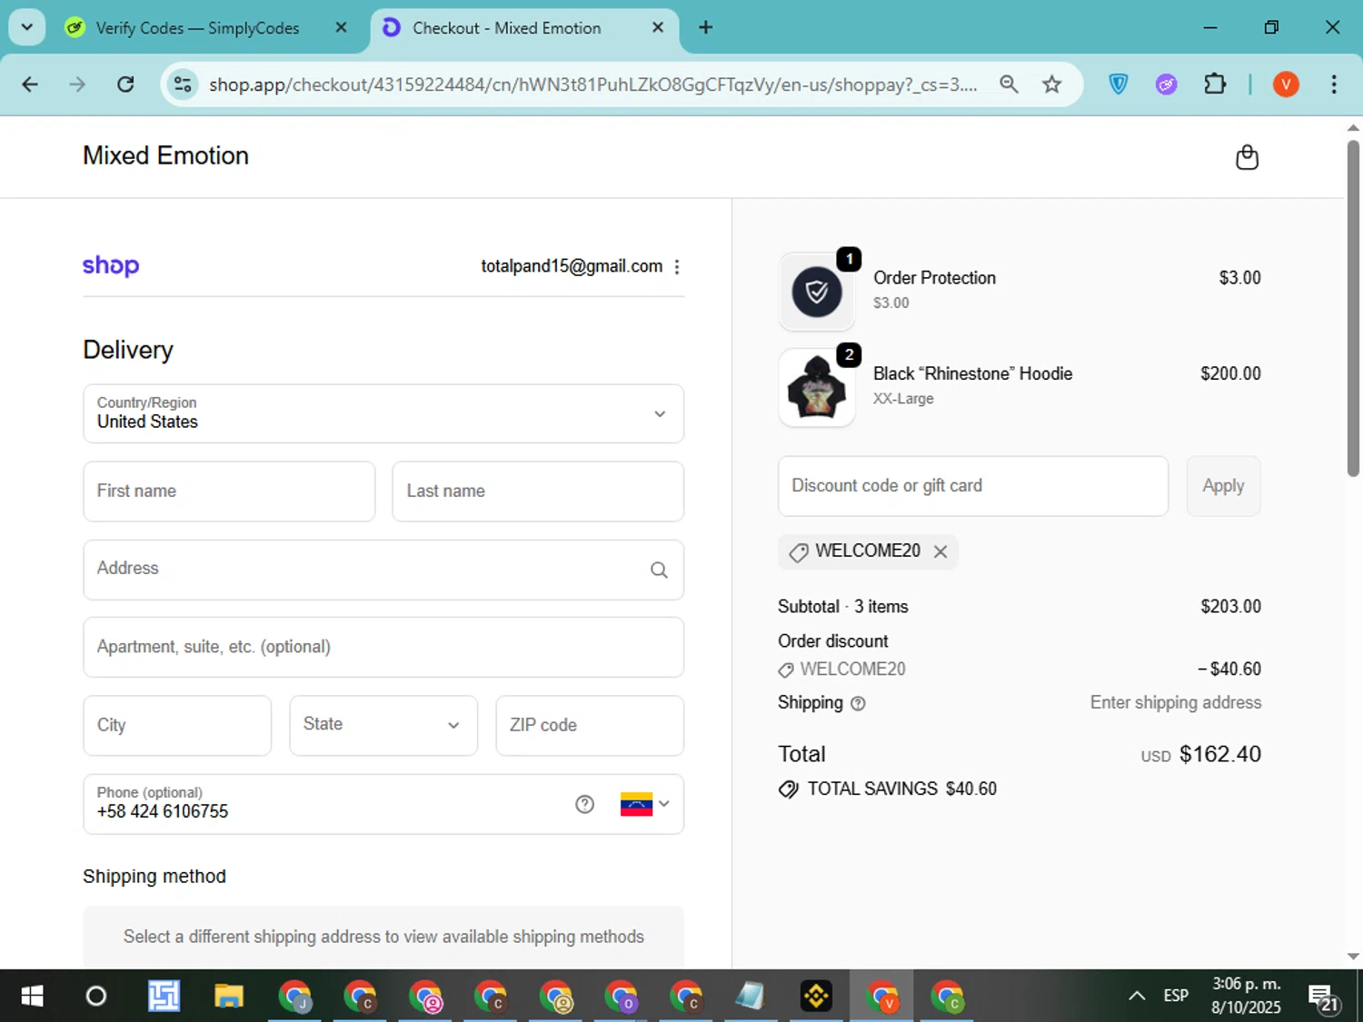Go back to the previous page
The width and height of the screenshot is (1363, 1022).
click(x=30, y=84)
